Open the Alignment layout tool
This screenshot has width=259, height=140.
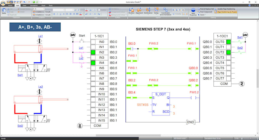pos(139,11)
